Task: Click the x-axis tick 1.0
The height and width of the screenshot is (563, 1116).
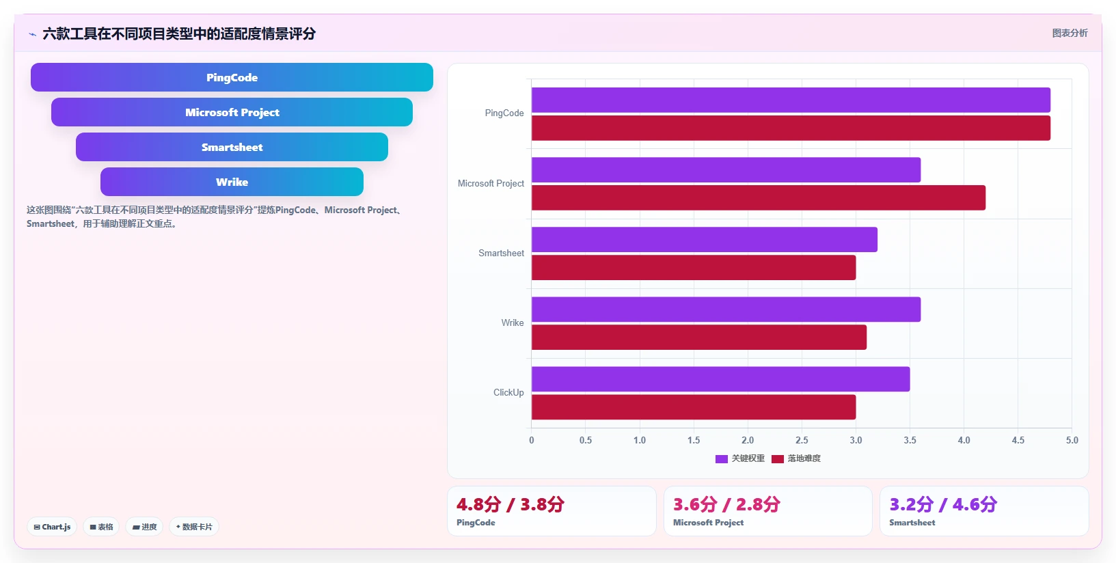Action: 640,440
